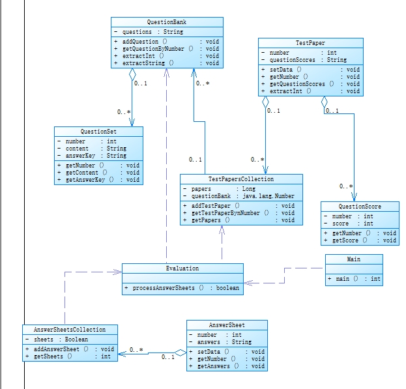Click the Evaluation class header

pos(182,268)
